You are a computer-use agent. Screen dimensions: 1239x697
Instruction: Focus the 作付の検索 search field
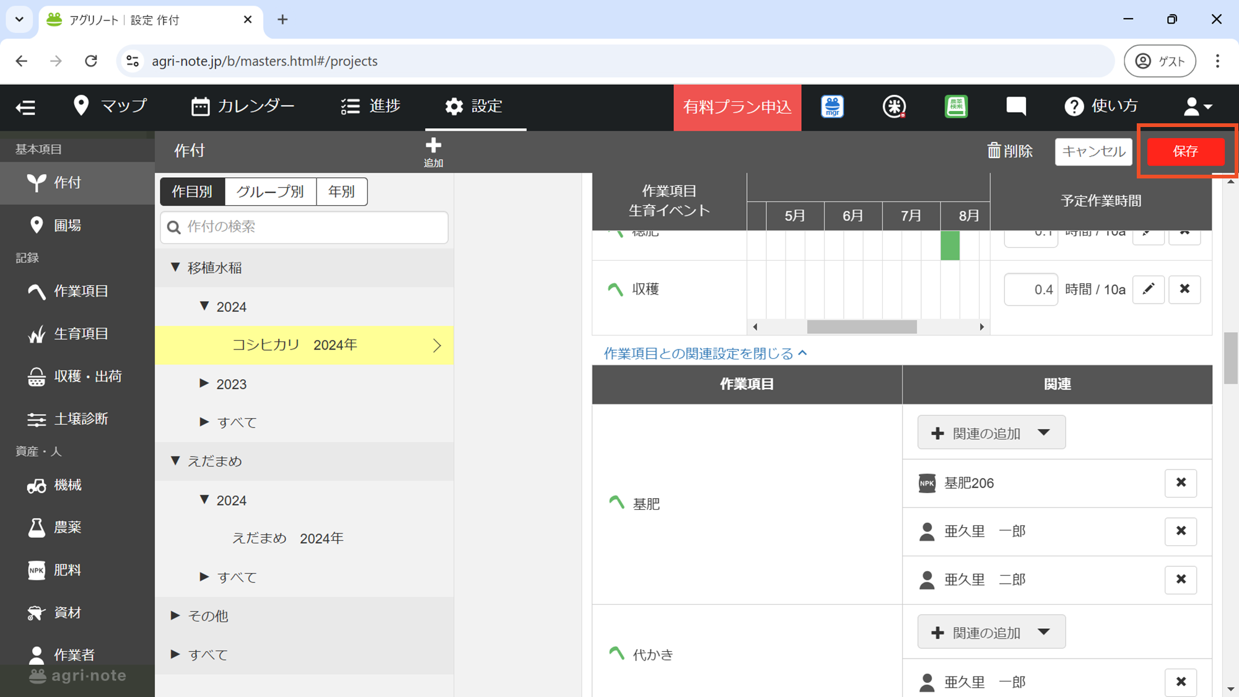point(304,227)
